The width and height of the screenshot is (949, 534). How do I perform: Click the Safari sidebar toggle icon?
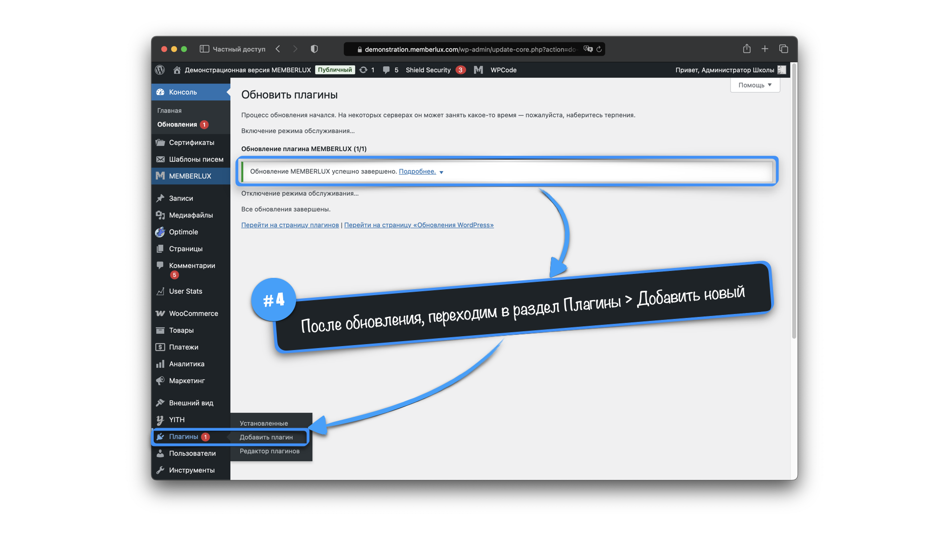(x=204, y=49)
